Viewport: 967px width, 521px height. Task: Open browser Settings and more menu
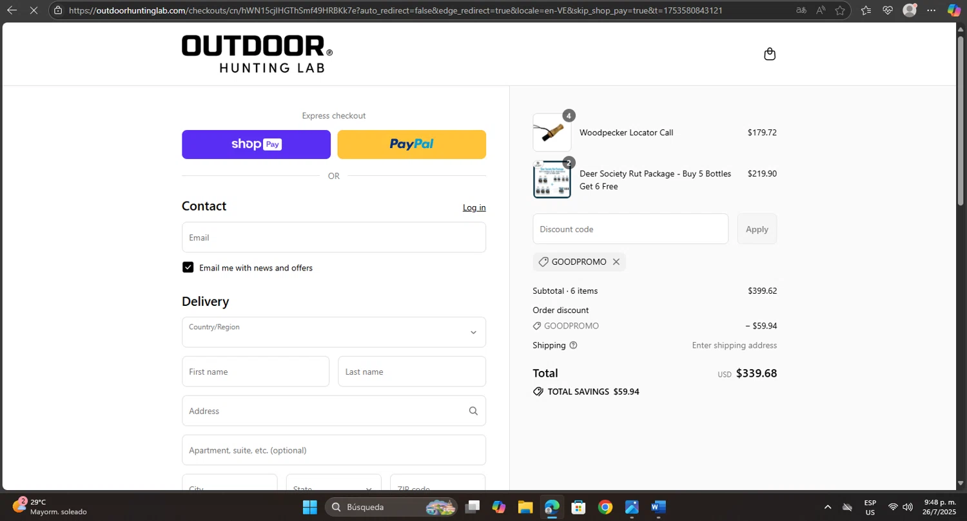tap(932, 10)
